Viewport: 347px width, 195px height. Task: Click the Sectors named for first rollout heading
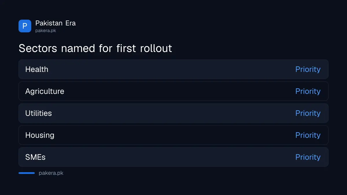click(x=95, y=48)
